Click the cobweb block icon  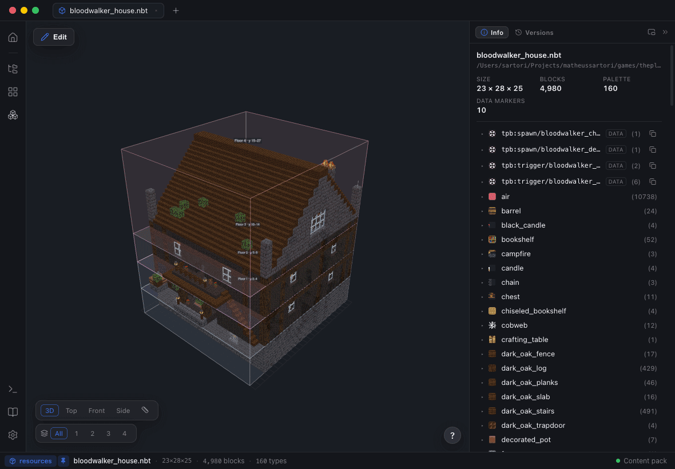click(492, 325)
